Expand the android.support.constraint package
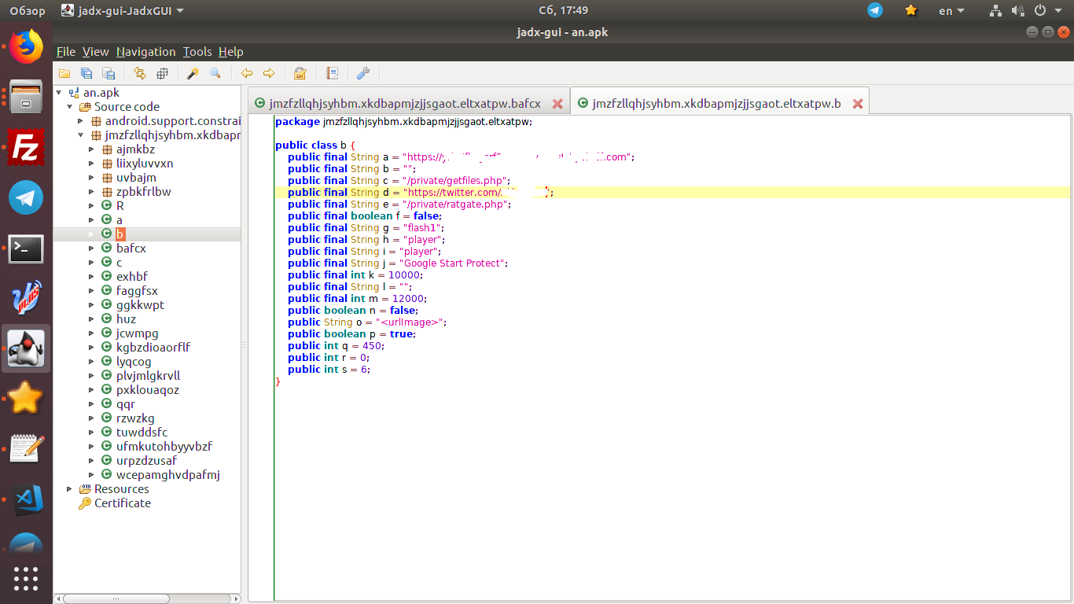 coord(80,121)
